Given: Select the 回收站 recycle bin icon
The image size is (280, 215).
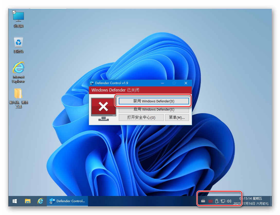Looking at the screenshot, I should [x=19, y=45].
